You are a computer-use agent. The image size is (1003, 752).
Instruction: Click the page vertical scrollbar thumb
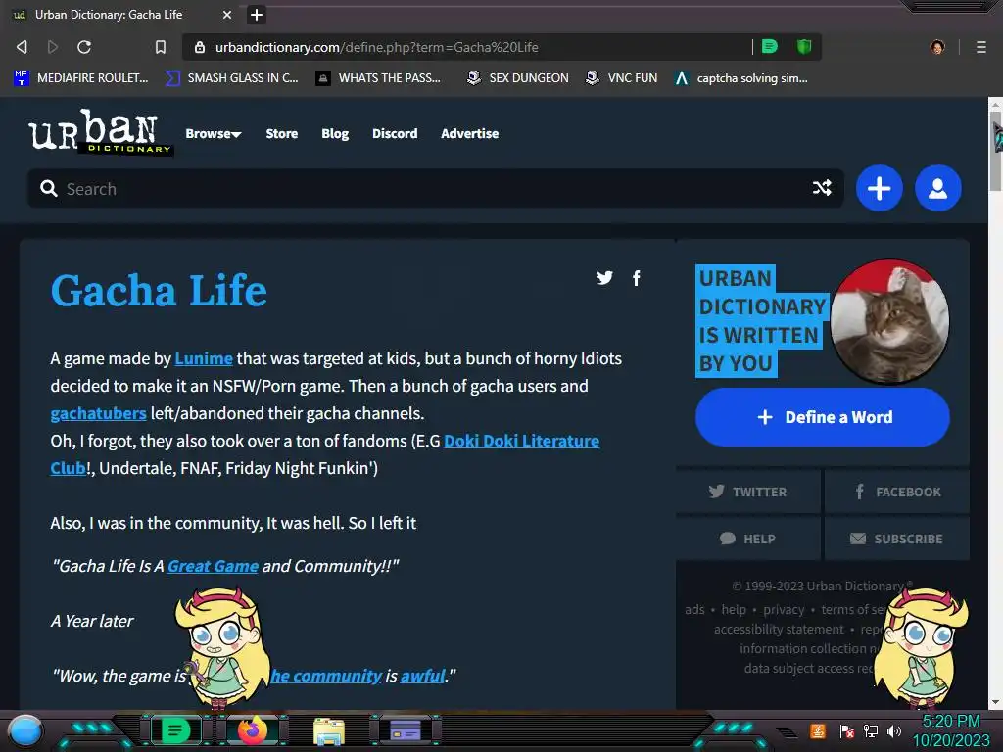[995, 151]
